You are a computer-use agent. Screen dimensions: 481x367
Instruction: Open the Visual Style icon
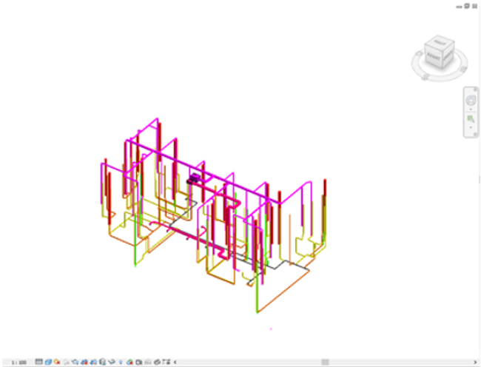[x=48, y=362]
